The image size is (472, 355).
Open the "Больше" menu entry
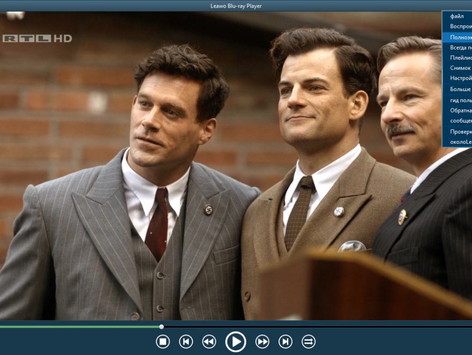[x=457, y=89]
